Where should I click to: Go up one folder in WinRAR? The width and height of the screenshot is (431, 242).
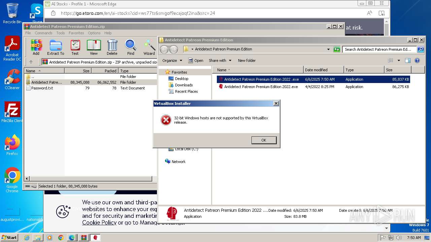pyautogui.click(x=31, y=62)
